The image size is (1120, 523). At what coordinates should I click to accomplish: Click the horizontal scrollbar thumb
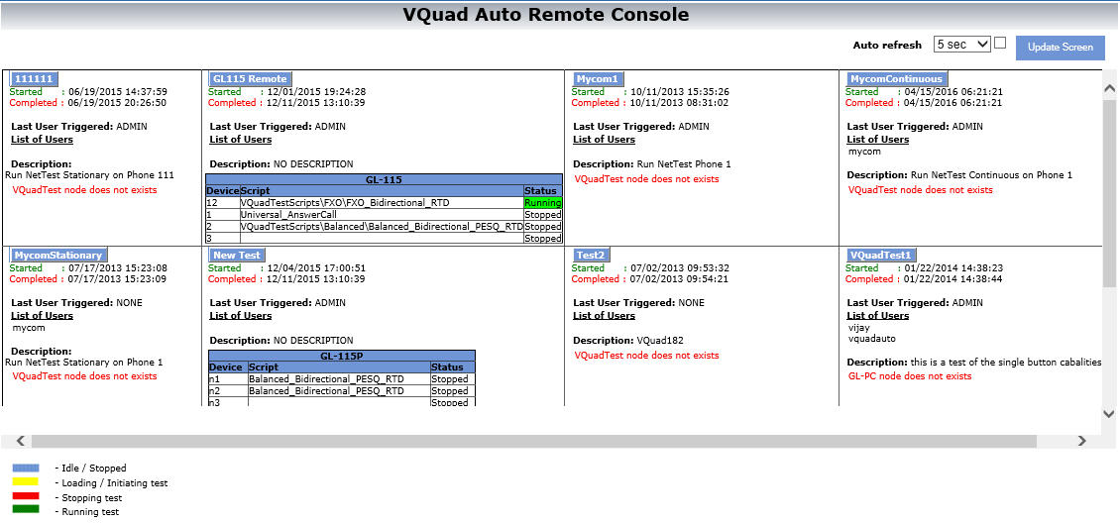[533, 442]
